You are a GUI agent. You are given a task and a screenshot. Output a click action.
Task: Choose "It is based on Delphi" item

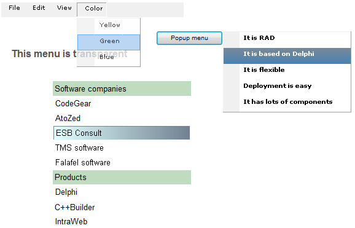pos(287,56)
